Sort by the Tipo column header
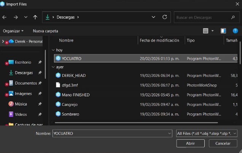242x153 pixels. [191, 40]
